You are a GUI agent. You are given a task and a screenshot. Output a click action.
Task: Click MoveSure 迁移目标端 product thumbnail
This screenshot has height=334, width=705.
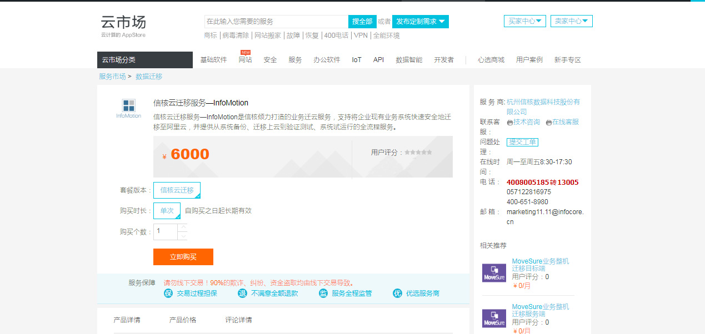coord(494,273)
